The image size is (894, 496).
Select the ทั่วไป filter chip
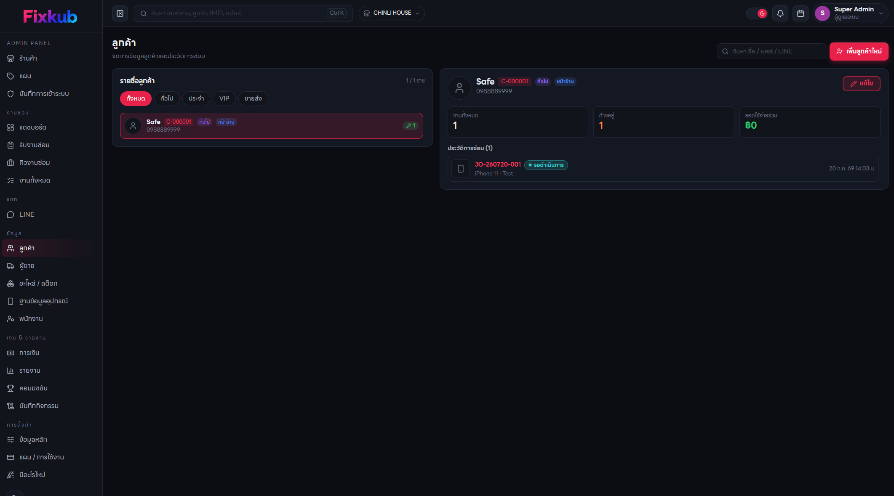(x=167, y=98)
